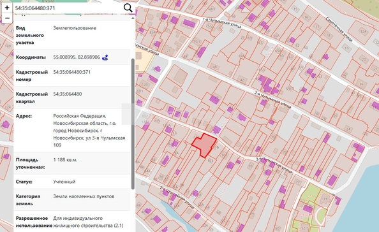Click building 71 in the green park area
The image size is (379, 232).
tap(325, 199)
